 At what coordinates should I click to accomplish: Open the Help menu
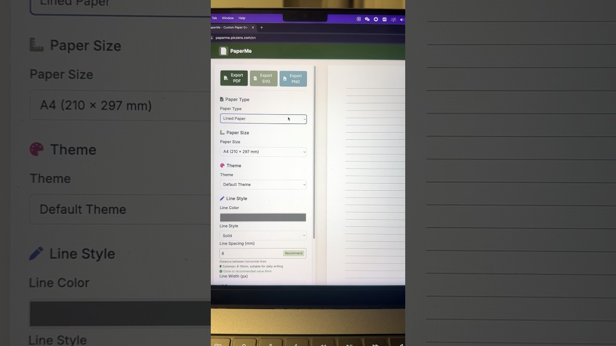242,18
